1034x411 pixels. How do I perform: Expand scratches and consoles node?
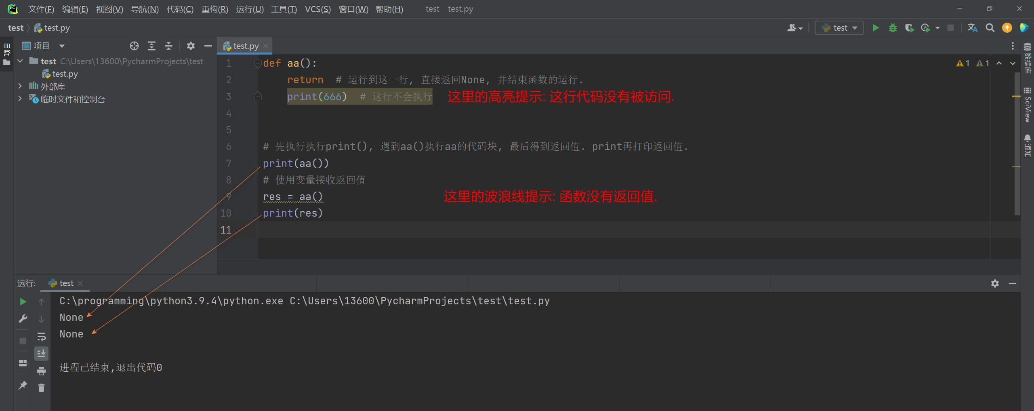(20, 99)
